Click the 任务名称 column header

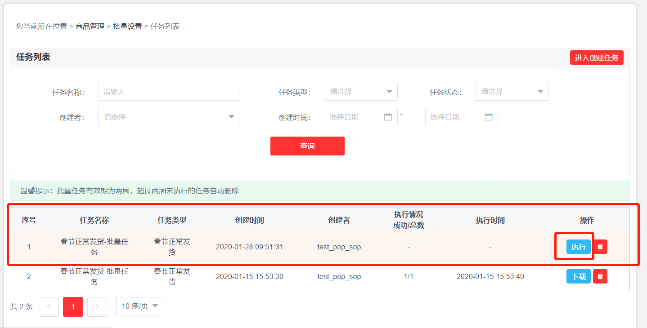point(94,220)
